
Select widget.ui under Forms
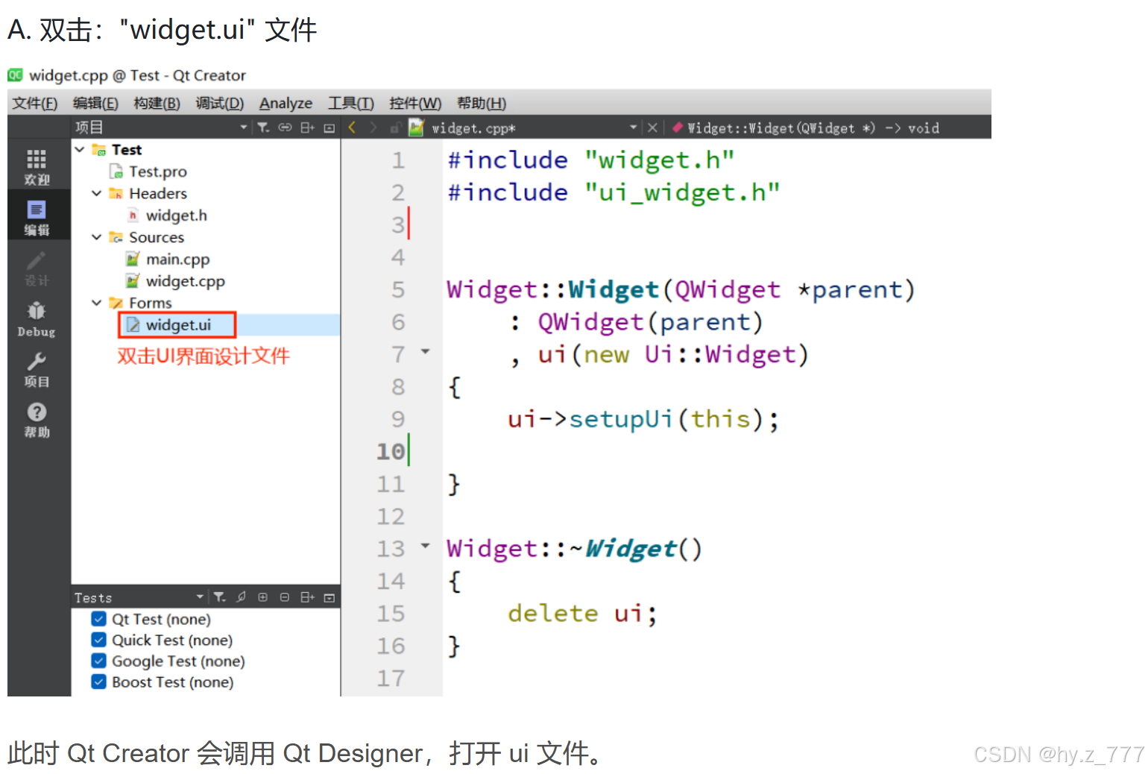(178, 325)
